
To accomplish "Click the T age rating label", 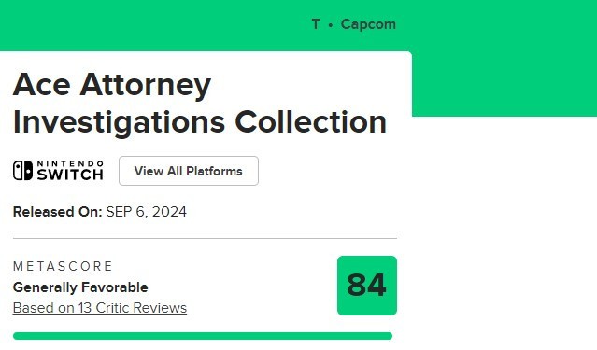I will [316, 24].
